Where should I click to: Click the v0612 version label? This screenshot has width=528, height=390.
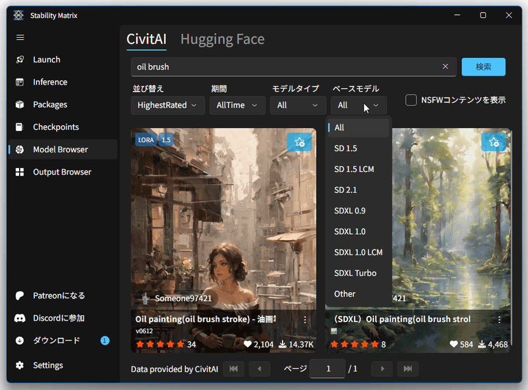[144, 331]
